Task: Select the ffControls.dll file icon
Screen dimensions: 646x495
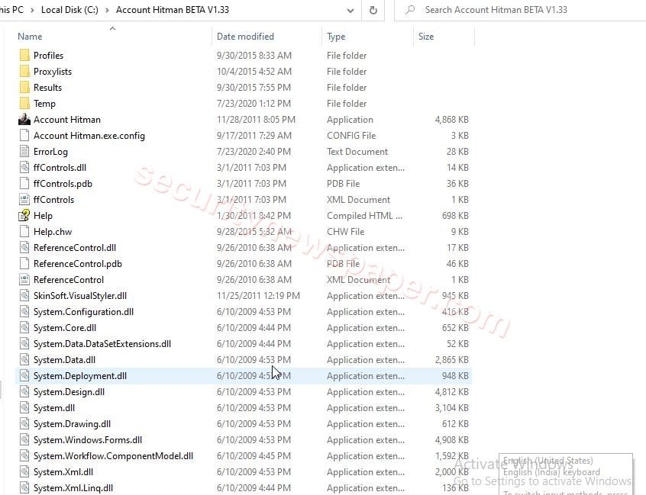Action: click(x=24, y=168)
